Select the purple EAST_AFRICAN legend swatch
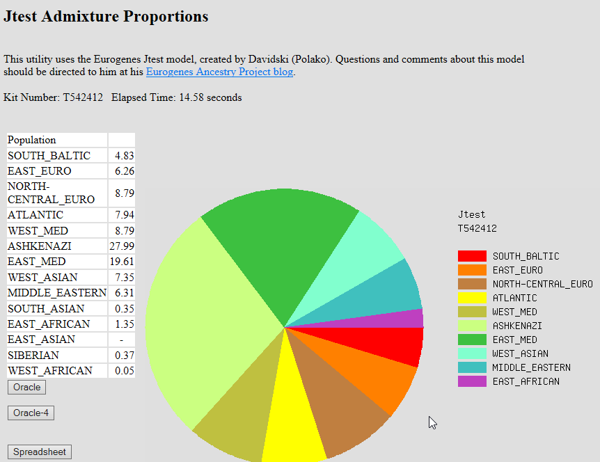The width and height of the screenshot is (600, 462). coord(471,381)
